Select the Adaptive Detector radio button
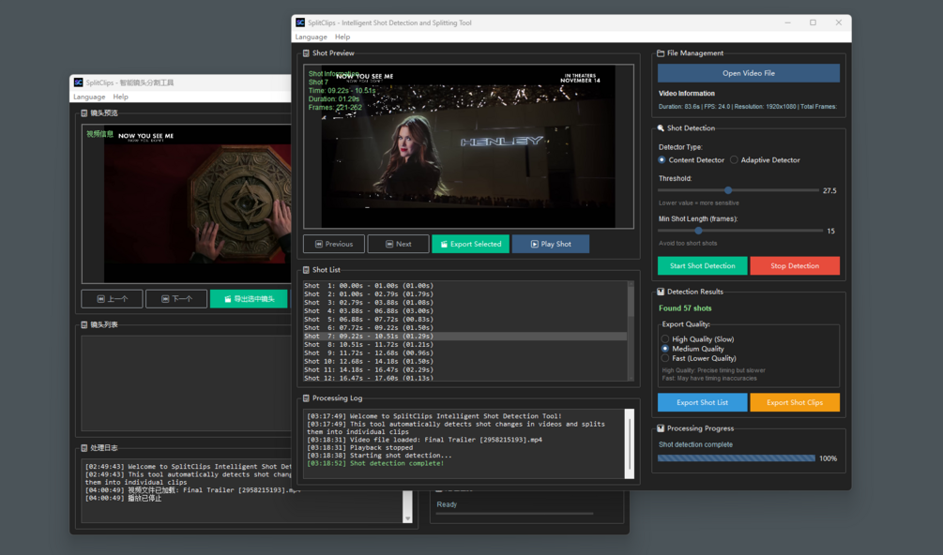The width and height of the screenshot is (943, 555). click(x=734, y=159)
